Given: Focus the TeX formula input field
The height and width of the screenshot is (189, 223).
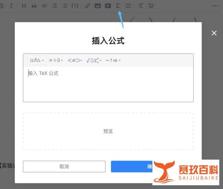Looking at the screenshot, I should pyautogui.click(x=108, y=84).
